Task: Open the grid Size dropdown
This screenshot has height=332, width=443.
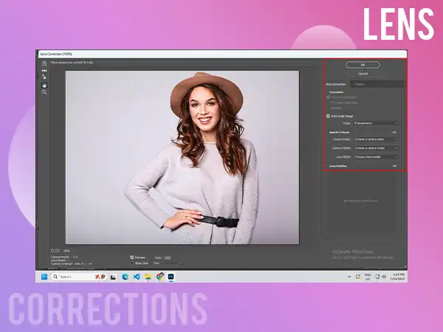Action: tap(172, 263)
